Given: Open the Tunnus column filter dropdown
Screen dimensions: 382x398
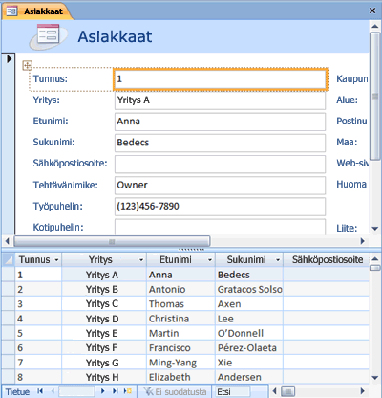Looking at the screenshot, I should pos(56,260).
